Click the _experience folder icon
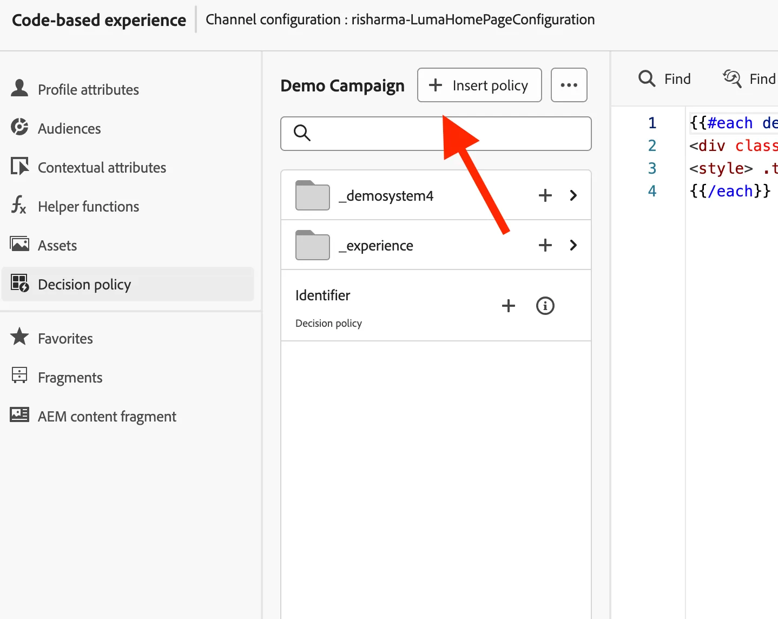778x619 pixels. pyautogui.click(x=313, y=245)
